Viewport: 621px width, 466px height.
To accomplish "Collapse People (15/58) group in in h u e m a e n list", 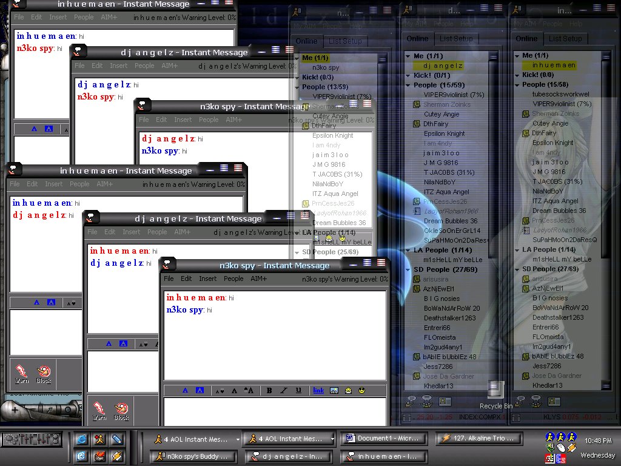I will [517, 85].
